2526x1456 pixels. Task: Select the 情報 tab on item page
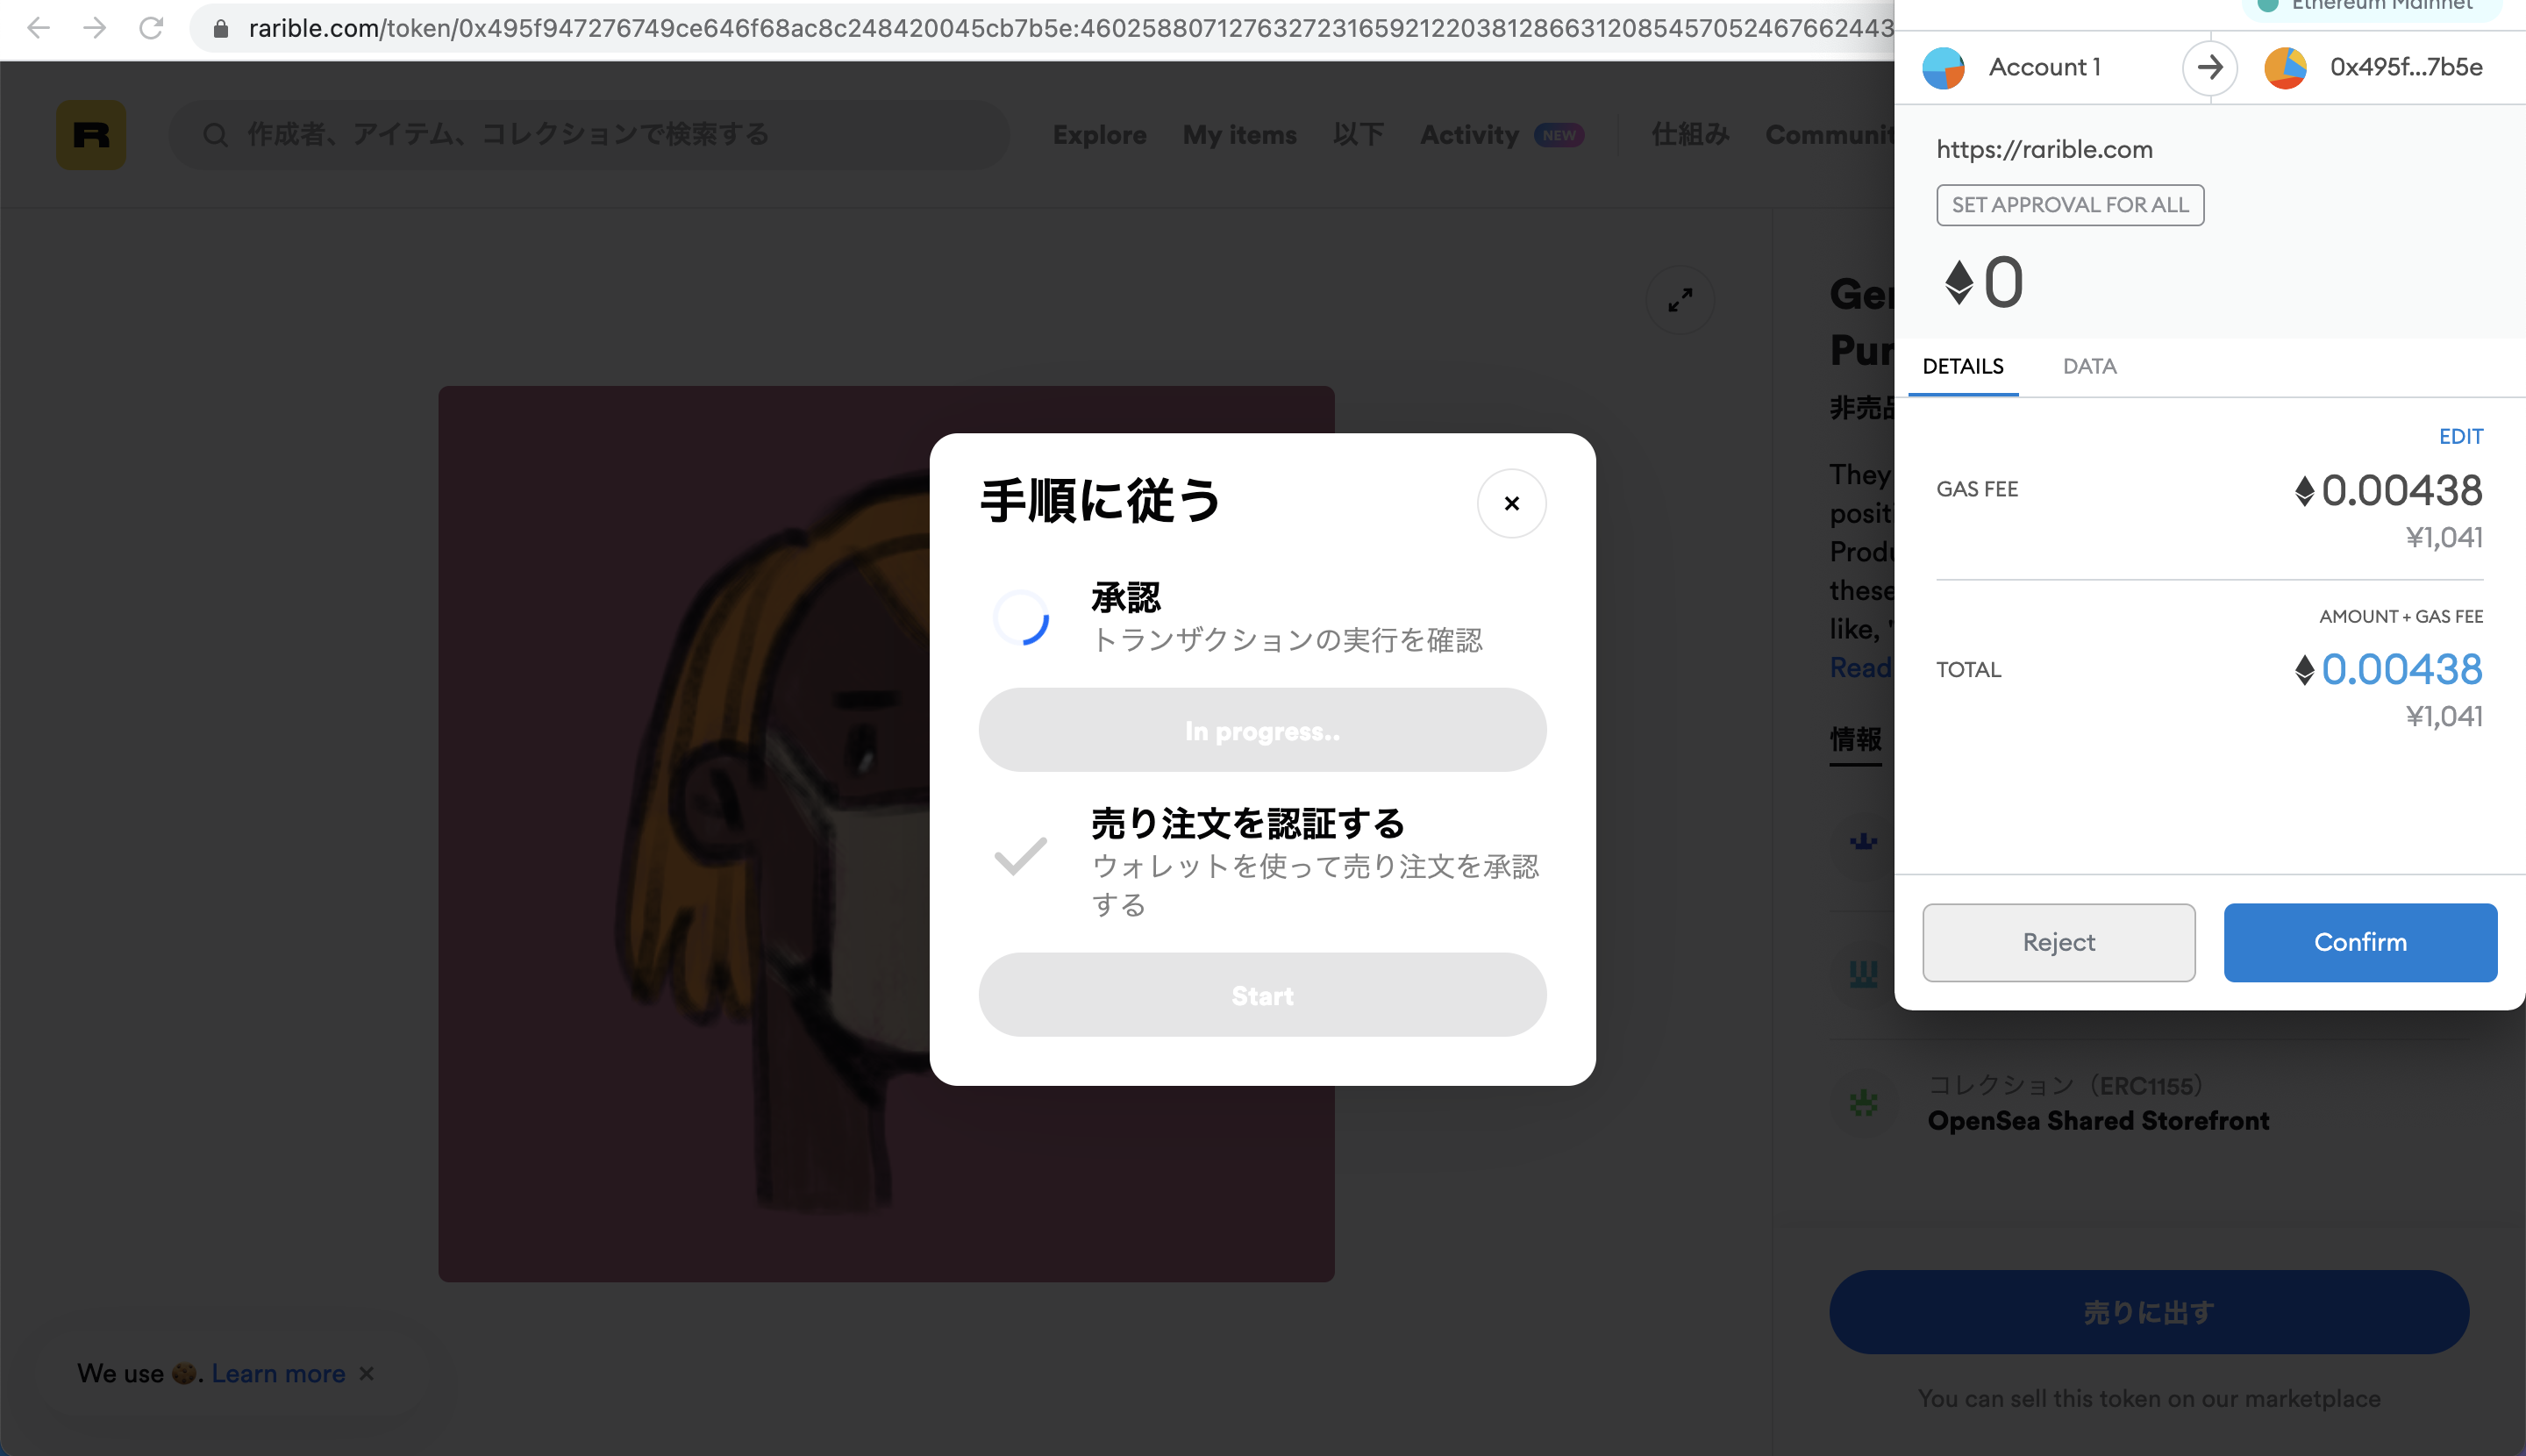[1855, 740]
